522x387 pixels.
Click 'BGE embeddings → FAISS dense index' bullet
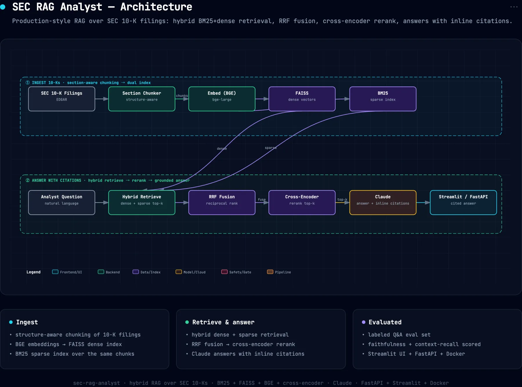coord(68,344)
